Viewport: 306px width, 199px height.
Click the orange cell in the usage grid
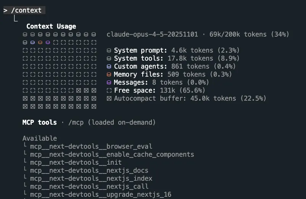pyautogui.click(x=40, y=42)
